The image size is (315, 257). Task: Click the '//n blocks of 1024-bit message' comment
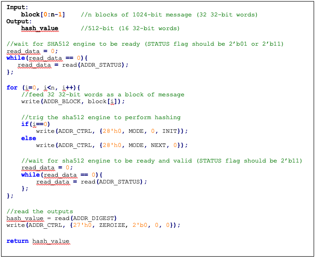click(169, 15)
